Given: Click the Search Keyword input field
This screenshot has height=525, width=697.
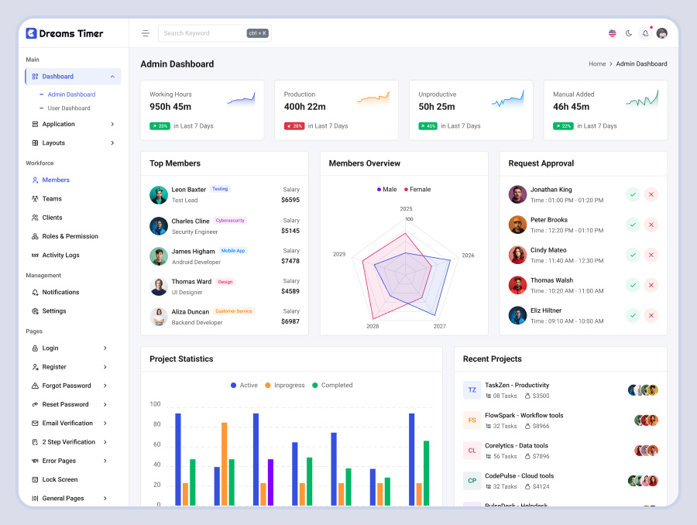Looking at the screenshot, I should tap(215, 33).
